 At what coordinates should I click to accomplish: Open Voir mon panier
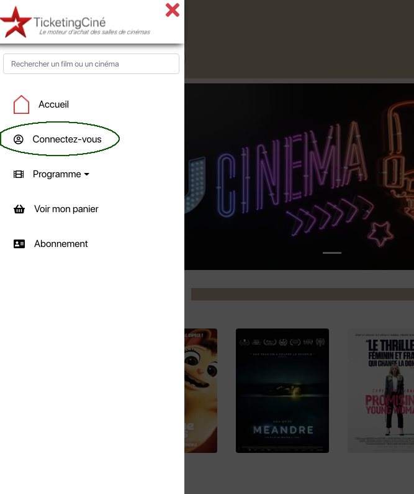point(66,209)
